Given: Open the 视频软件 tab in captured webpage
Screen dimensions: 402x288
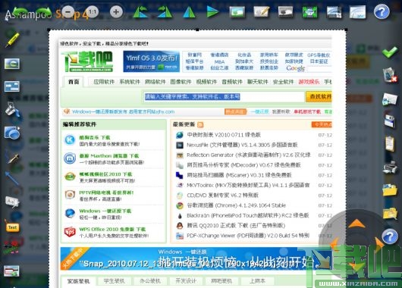Looking at the screenshot, I should pyautogui.click(x=206, y=82).
